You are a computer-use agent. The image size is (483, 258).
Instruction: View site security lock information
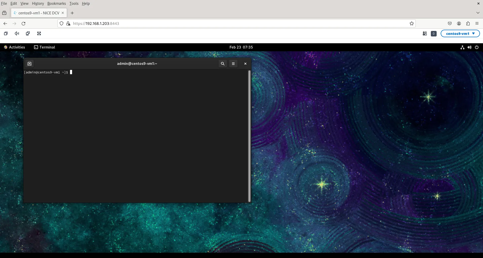[x=68, y=23]
